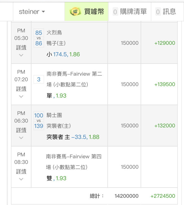Click the 訊息 count badge showing 0

(158, 12)
